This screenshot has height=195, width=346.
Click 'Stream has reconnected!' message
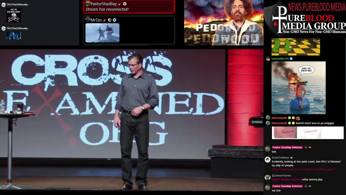pos(107,9)
